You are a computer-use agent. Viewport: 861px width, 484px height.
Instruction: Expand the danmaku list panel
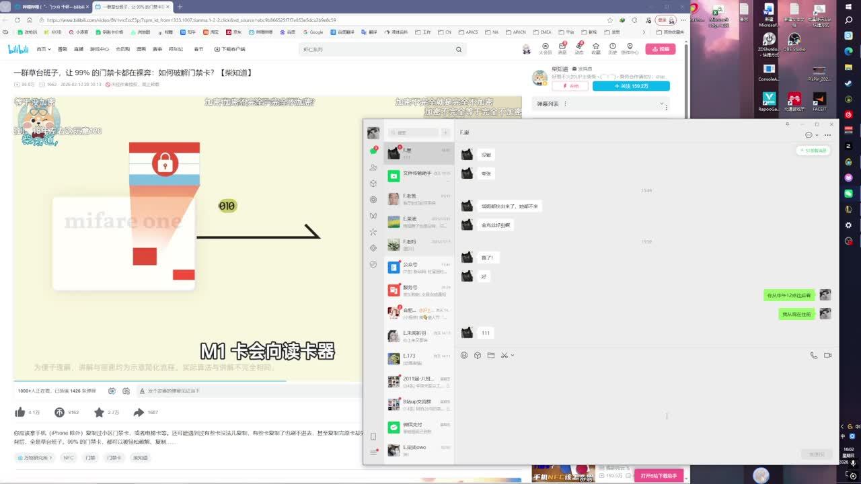pos(663,104)
